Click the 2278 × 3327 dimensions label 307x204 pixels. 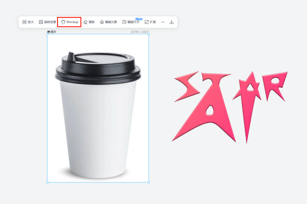tap(139, 32)
